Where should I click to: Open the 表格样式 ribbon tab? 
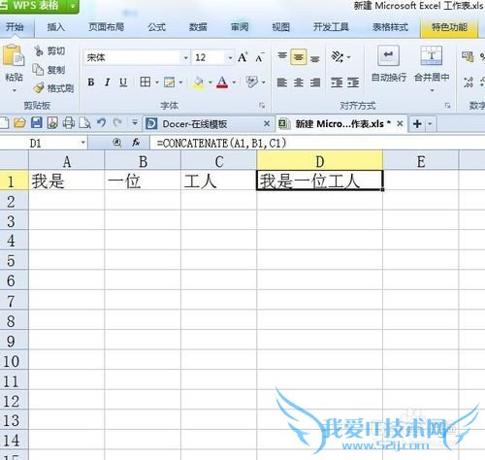(390, 27)
